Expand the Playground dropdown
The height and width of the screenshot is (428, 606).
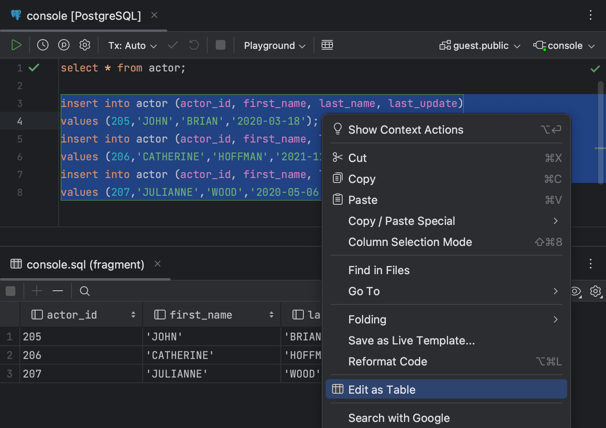pyautogui.click(x=274, y=45)
